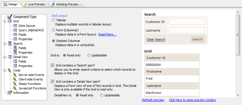Set DetailView to Updateable

click(x=102, y=95)
